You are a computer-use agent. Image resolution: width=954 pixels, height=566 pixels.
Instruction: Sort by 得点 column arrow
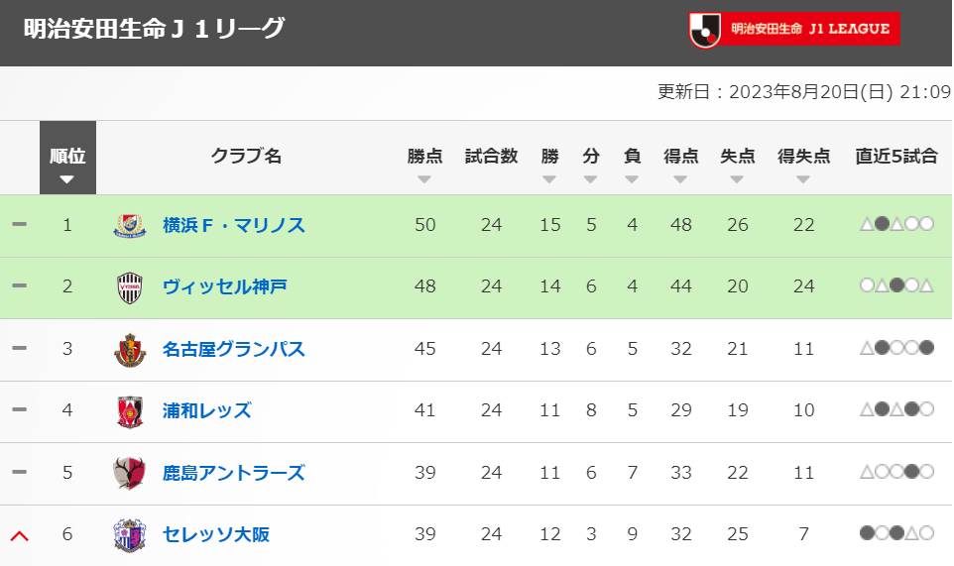click(680, 179)
